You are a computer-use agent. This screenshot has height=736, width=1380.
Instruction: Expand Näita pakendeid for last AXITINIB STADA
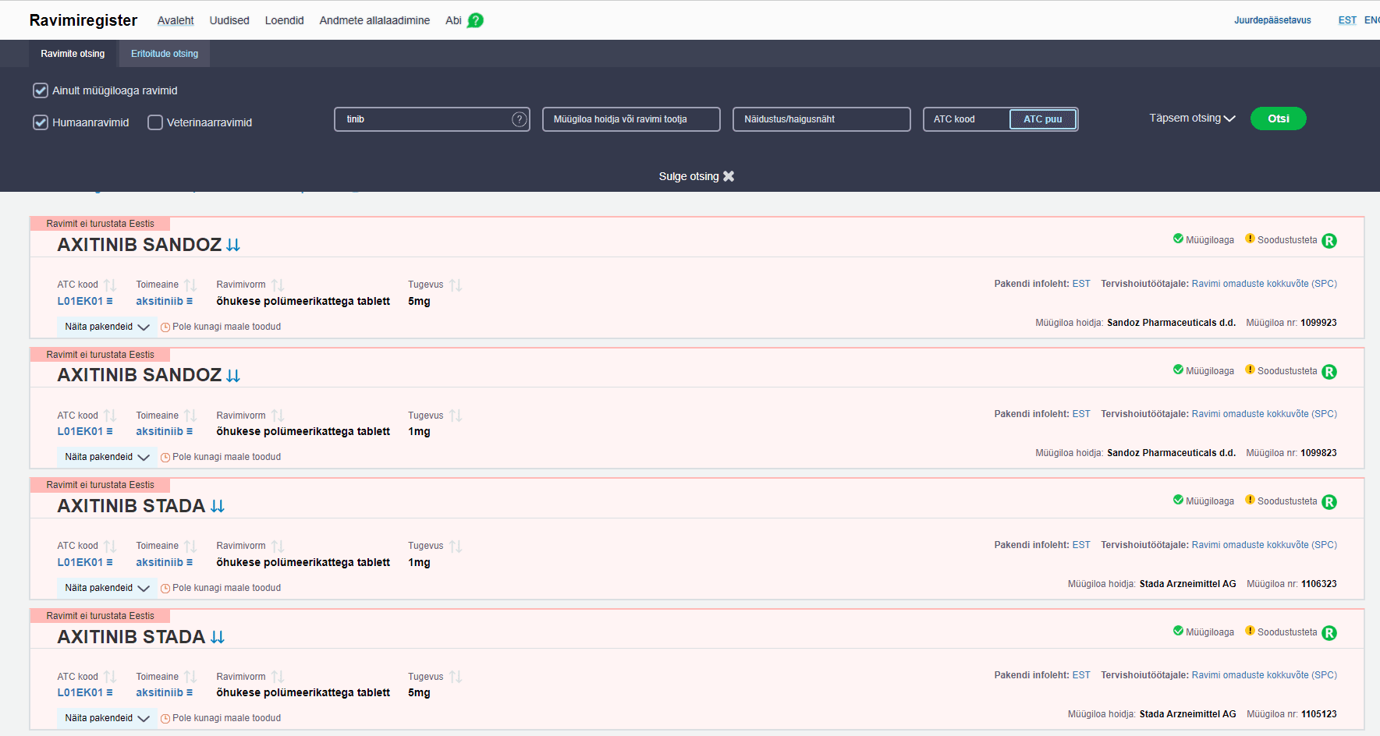tap(107, 718)
